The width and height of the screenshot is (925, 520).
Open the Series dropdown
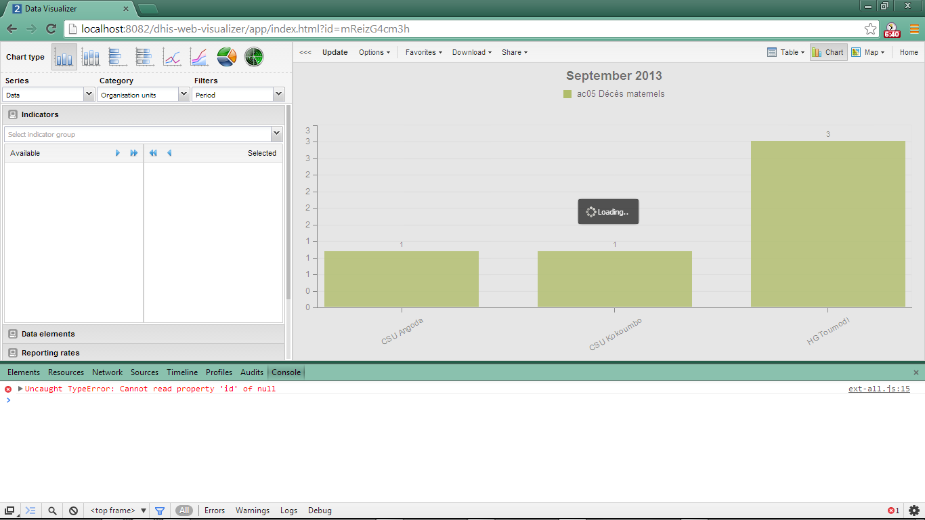(48, 95)
